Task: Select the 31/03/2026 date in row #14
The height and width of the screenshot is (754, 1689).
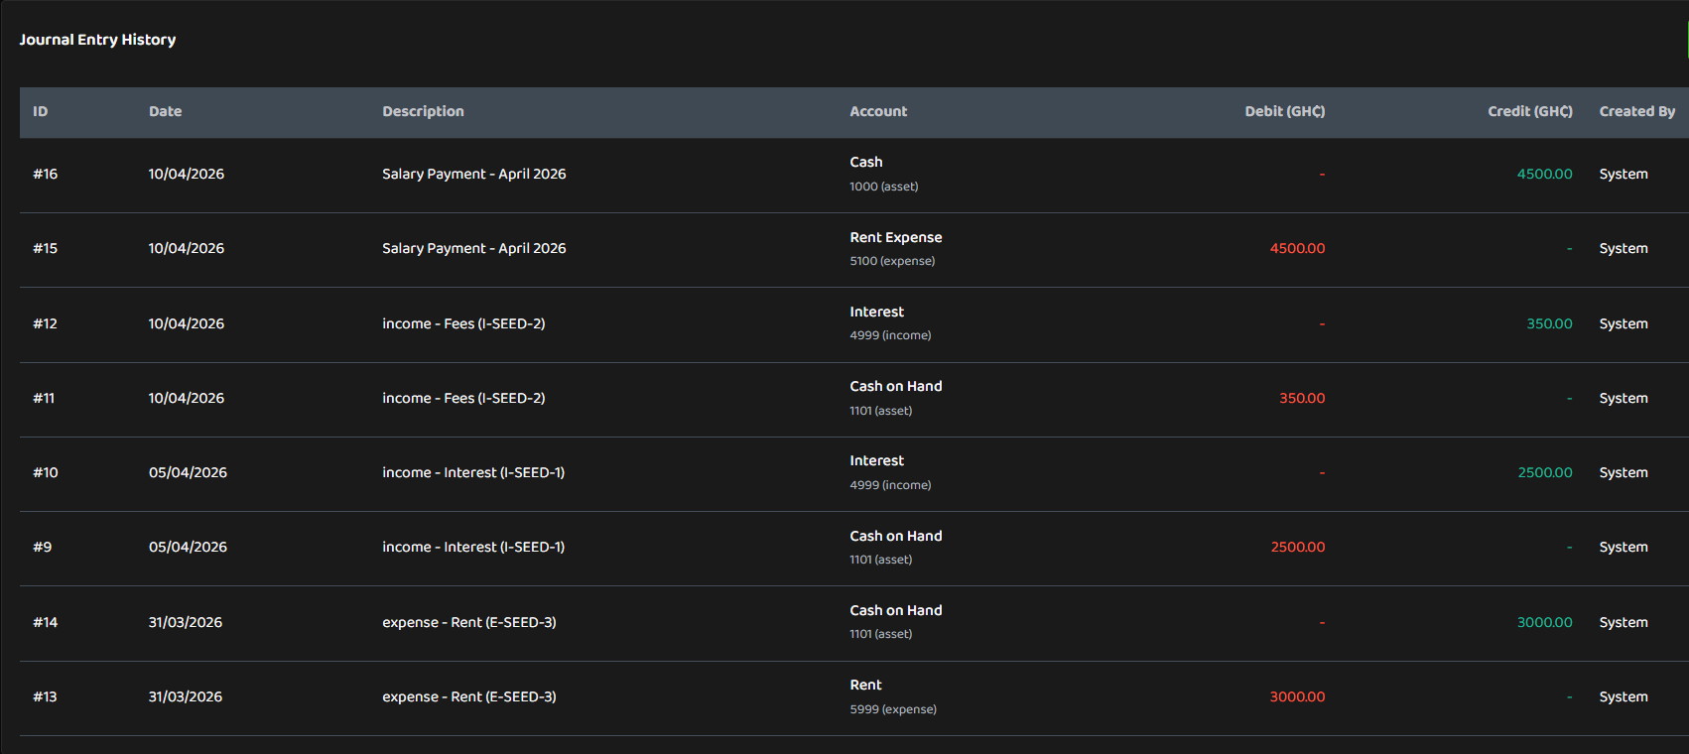Action: click(186, 622)
